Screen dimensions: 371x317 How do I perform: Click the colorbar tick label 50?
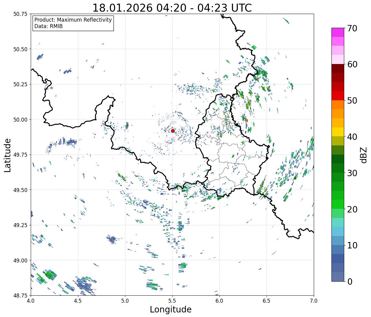click(352, 101)
